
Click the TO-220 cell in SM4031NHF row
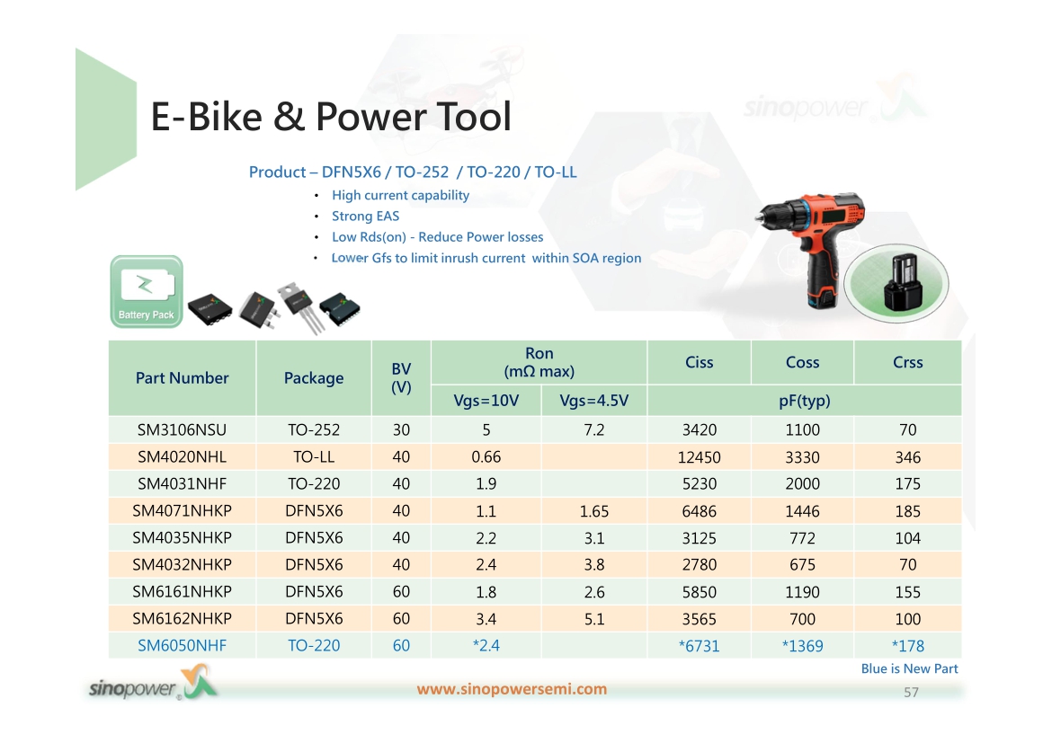(x=313, y=483)
